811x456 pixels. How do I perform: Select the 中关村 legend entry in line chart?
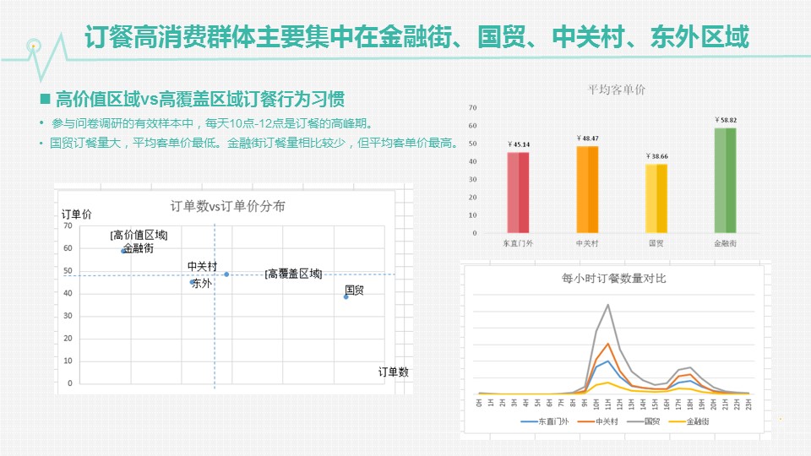(594, 421)
